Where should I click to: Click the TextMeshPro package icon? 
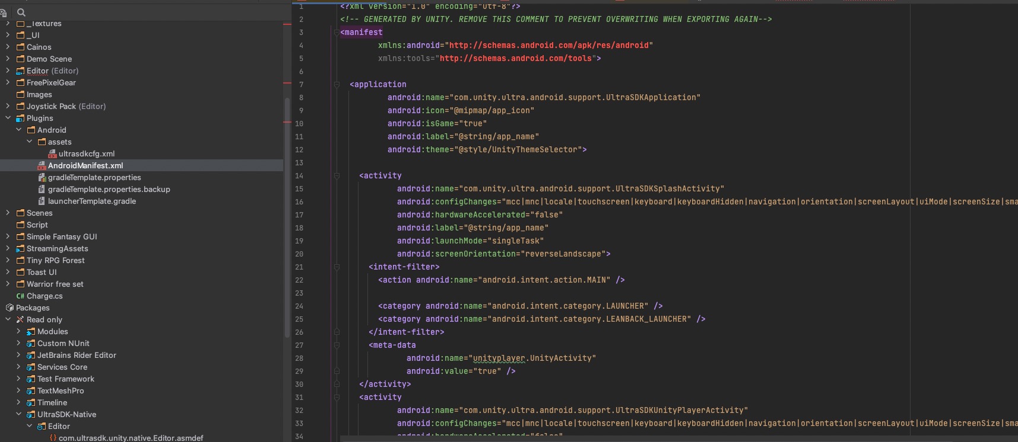point(31,391)
